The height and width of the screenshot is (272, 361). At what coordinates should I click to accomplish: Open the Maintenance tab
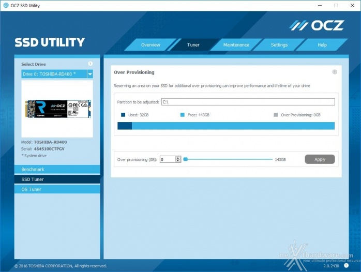coord(236,44)
